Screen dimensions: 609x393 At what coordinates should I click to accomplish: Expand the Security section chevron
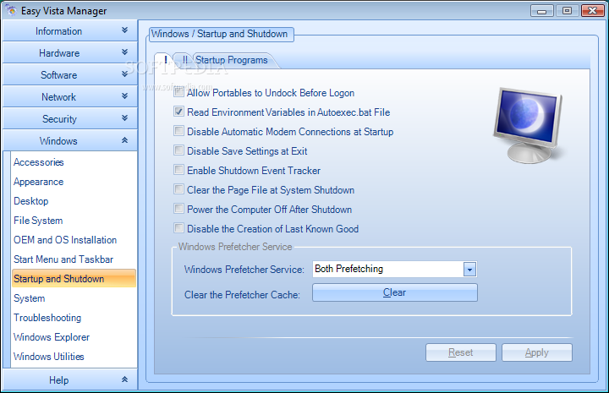(x=124, y=117)
